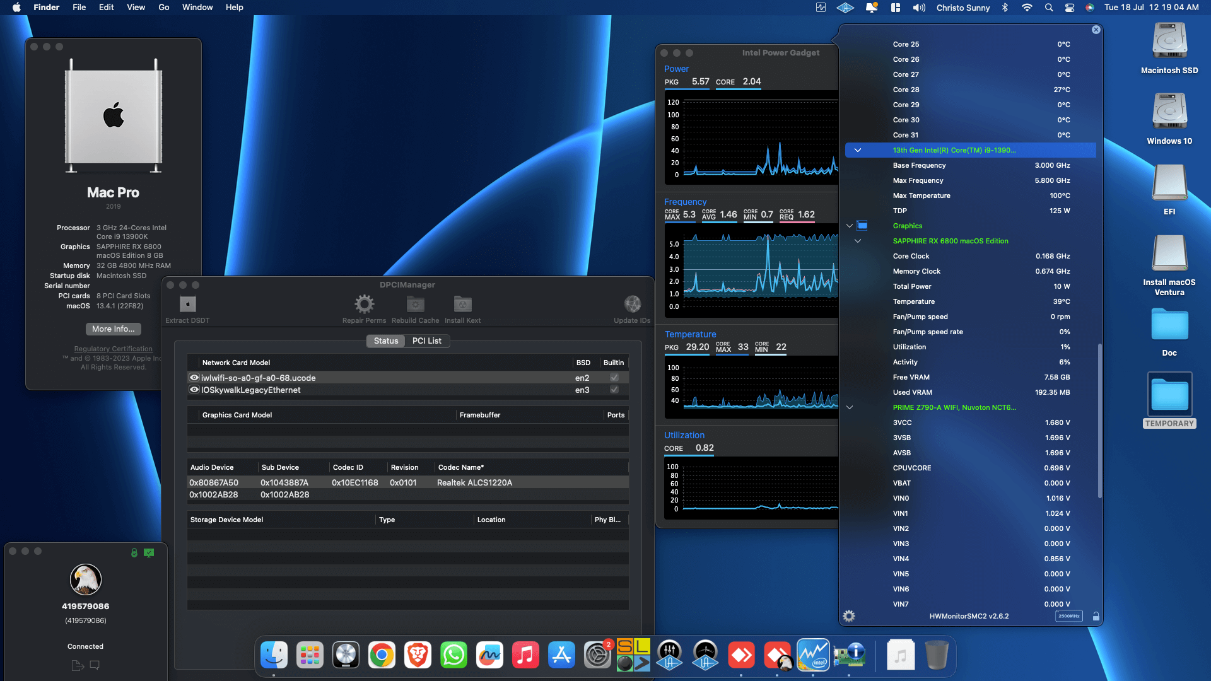Screen dimensions: 1211x681
Task: Select the TEMPORARY folder on desktop
Action: pyautogui.click(x=1169, y=400)
